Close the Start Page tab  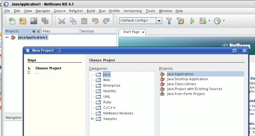click(143, 32)
